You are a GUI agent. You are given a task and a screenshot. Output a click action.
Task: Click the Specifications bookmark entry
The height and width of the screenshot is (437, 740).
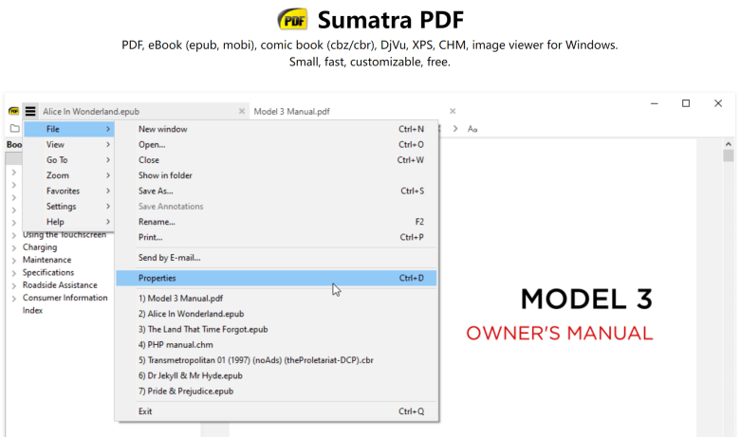[48, 272]
